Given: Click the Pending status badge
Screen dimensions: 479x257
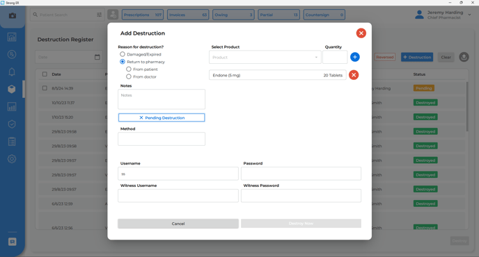Looking at the screenshot, I should 424,88.
